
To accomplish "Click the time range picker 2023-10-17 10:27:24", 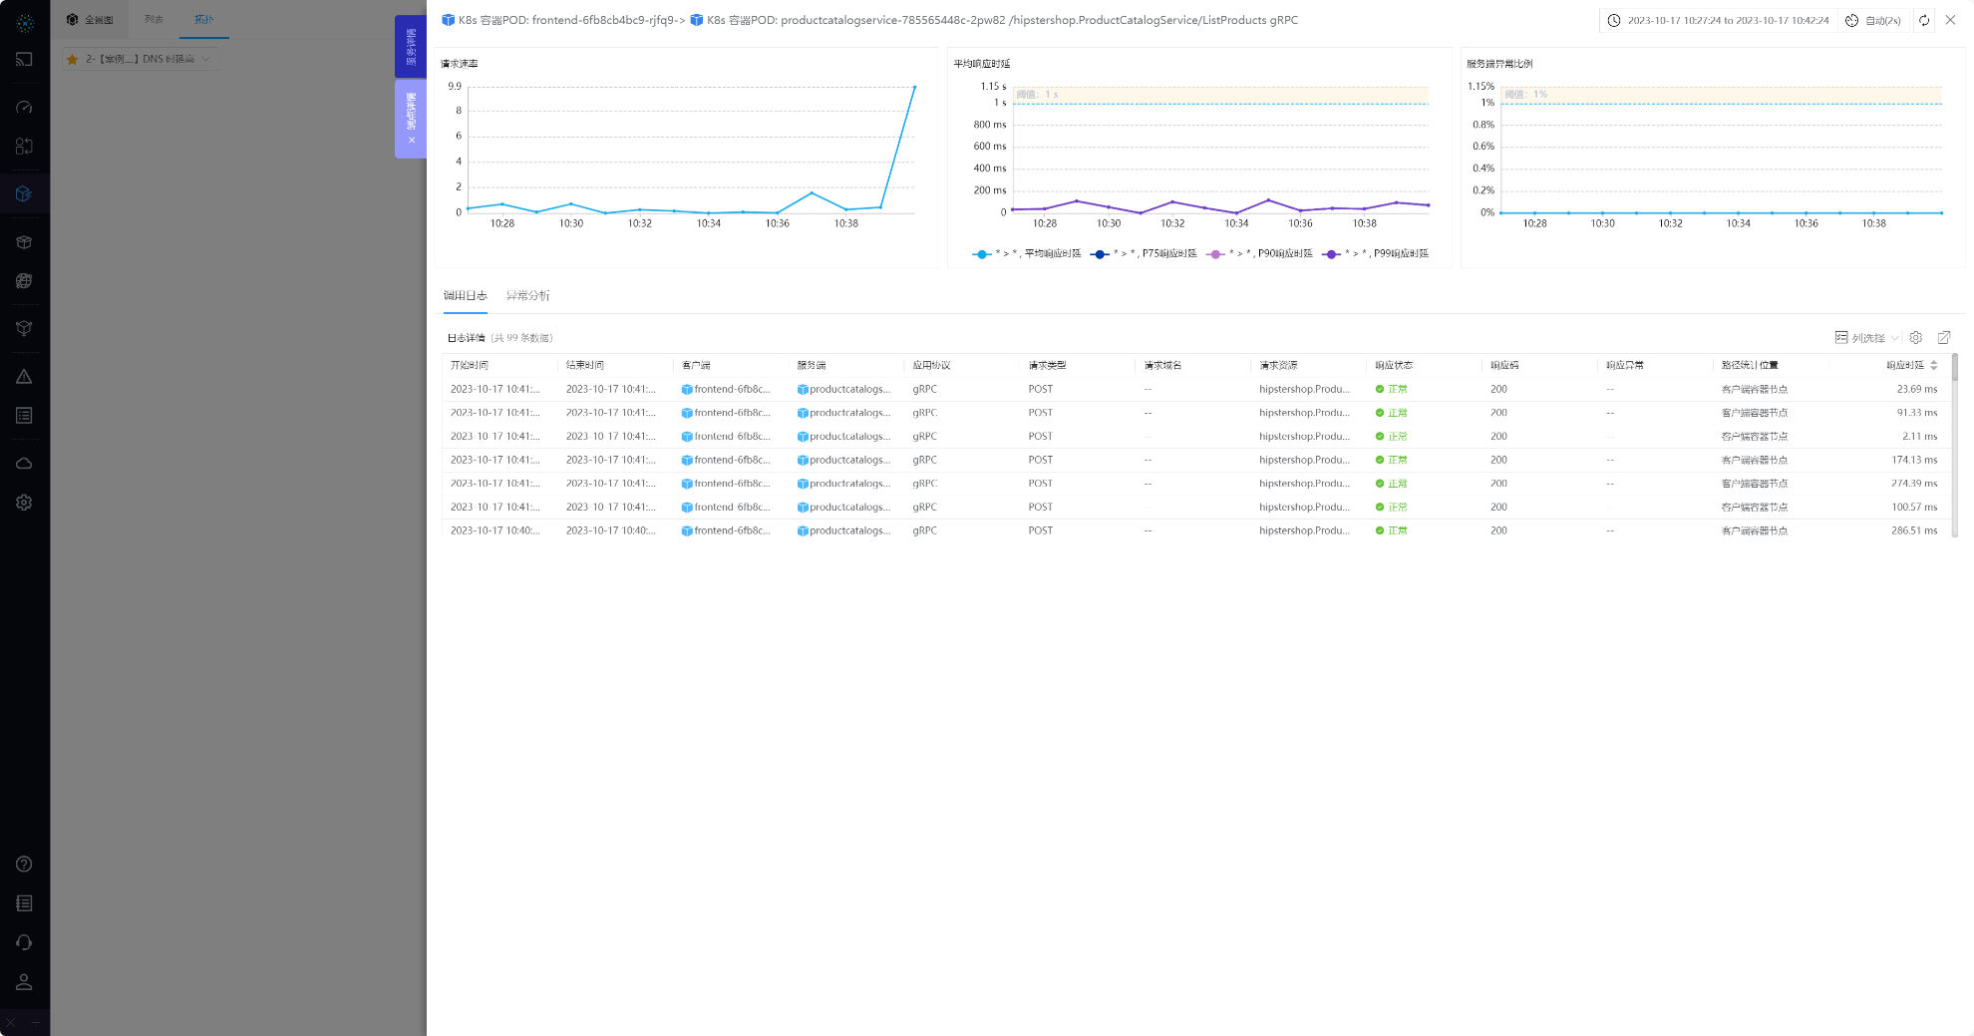I will click(1718, 21).
